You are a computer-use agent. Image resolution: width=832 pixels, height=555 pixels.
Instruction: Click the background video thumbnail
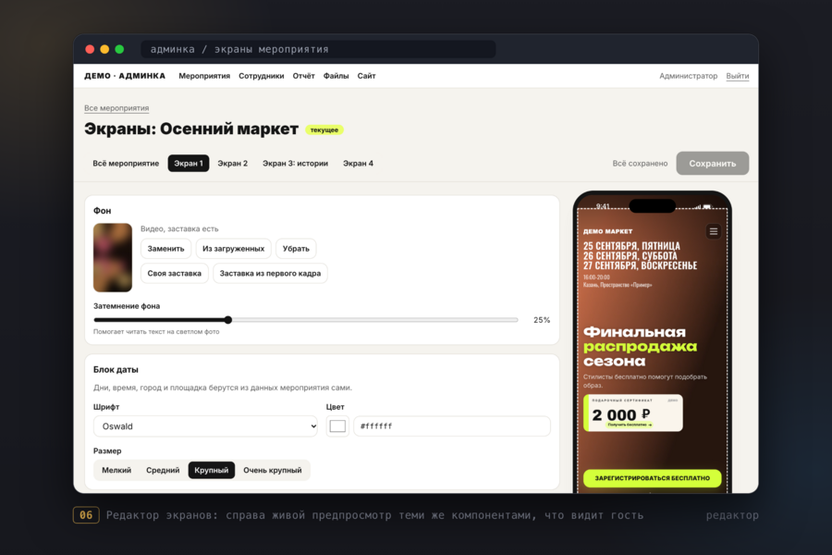pos(113,257)
